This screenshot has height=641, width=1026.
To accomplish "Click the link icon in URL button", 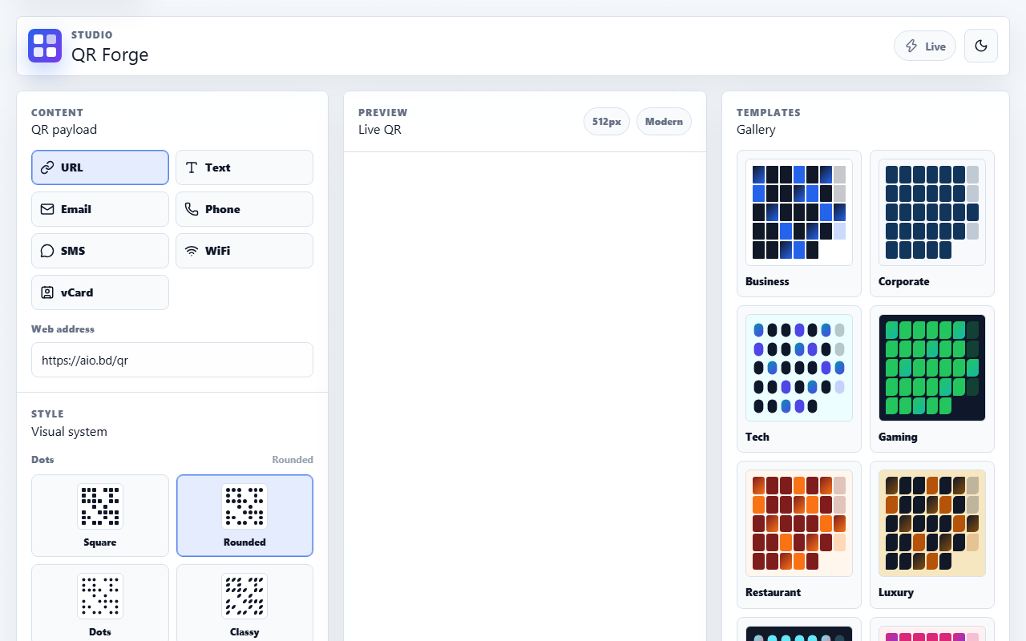I will point(47,167).
